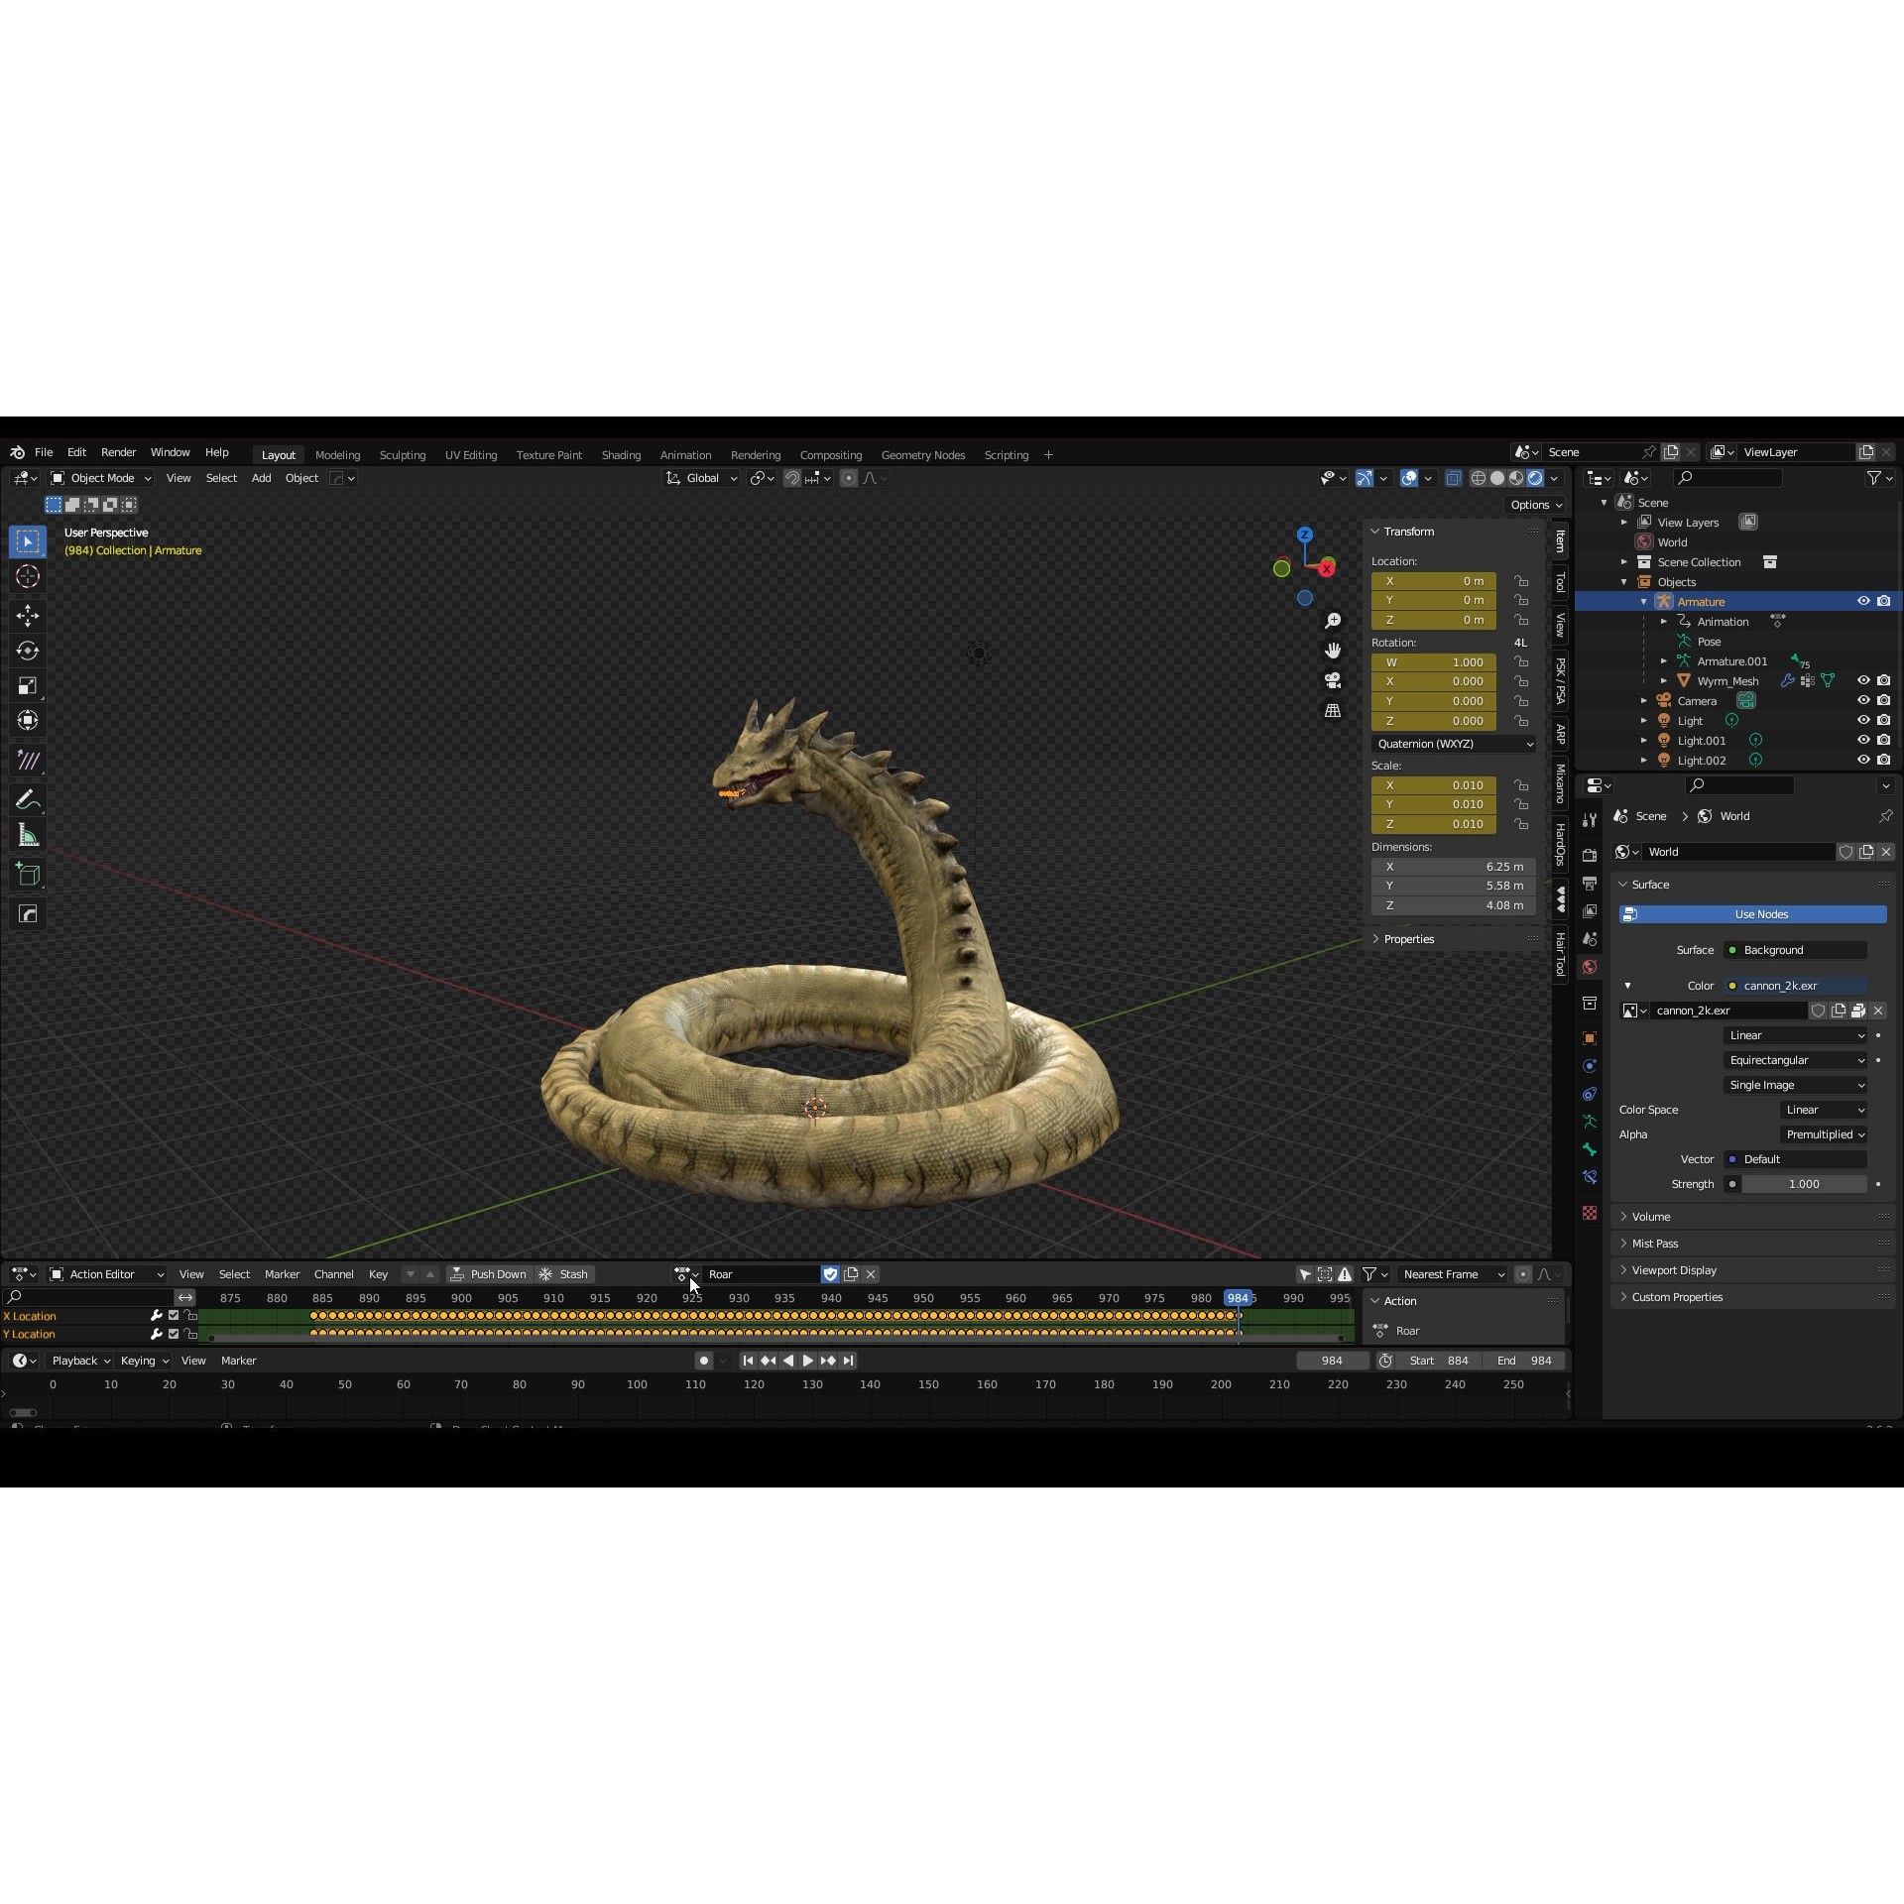Select the Cursor tool below the select tool
Viewport: 1904px width, 1904px height.
[28, 575]
